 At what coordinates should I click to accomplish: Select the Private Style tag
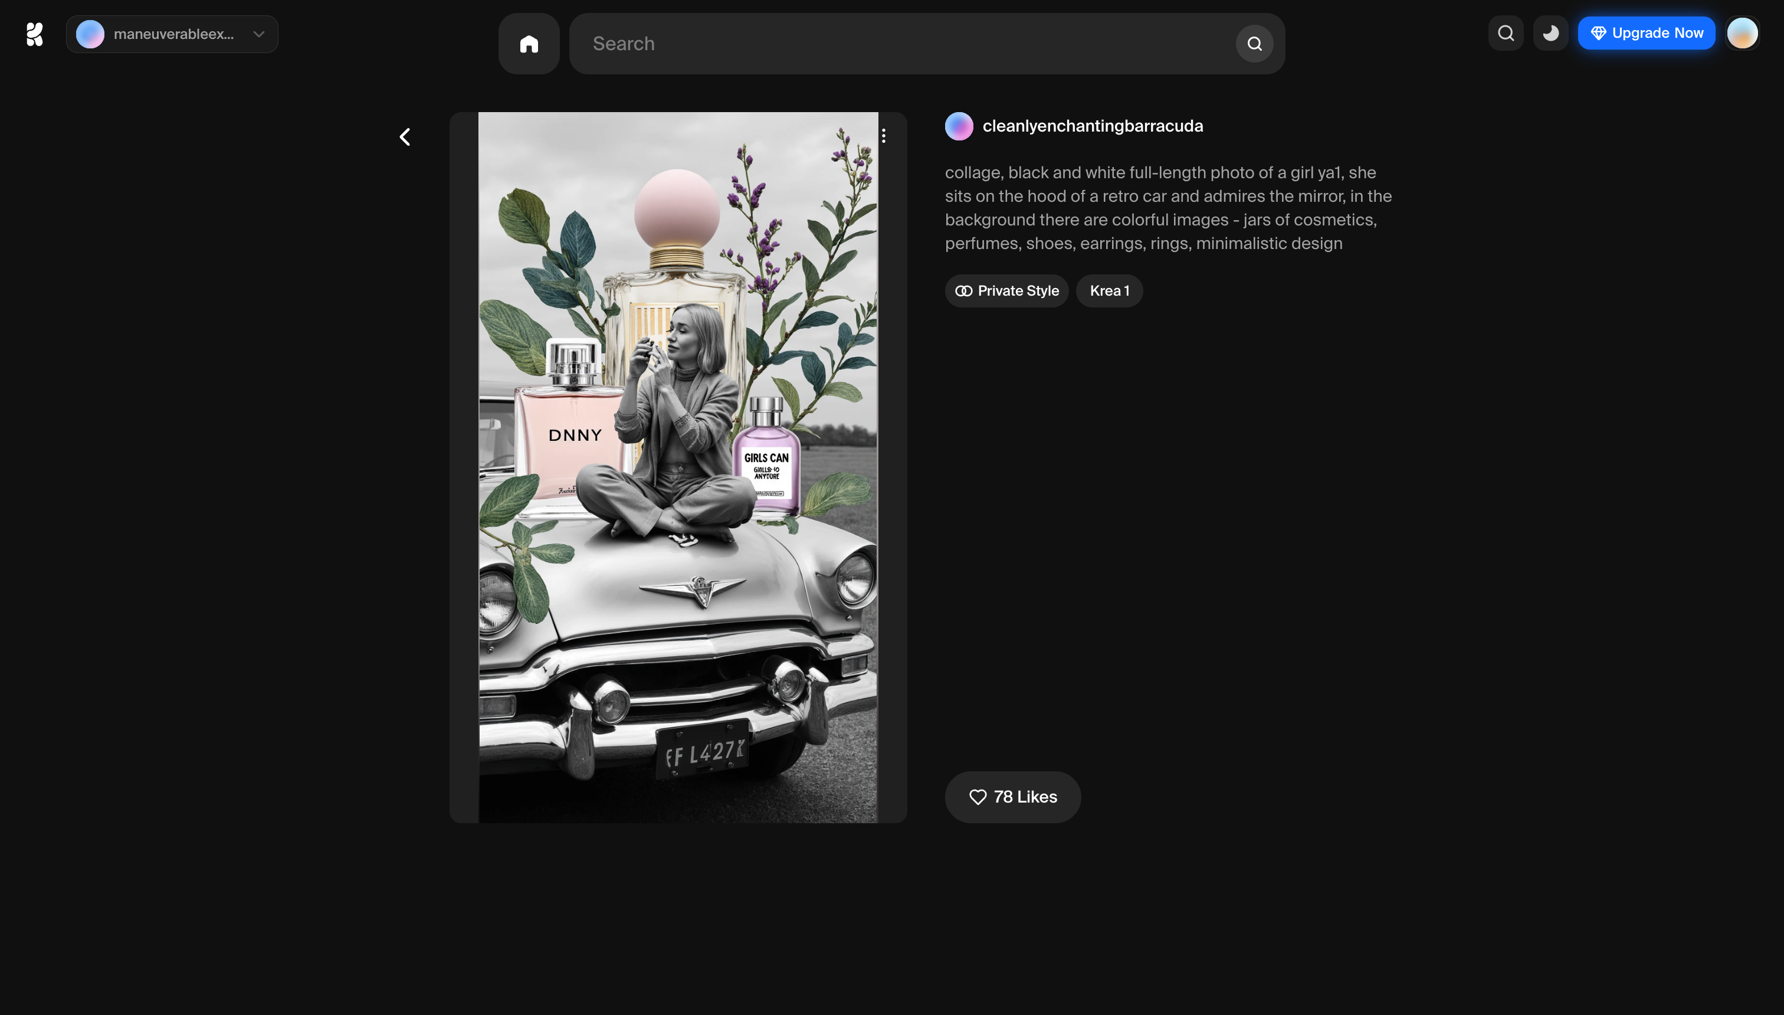coord(1006,291)
